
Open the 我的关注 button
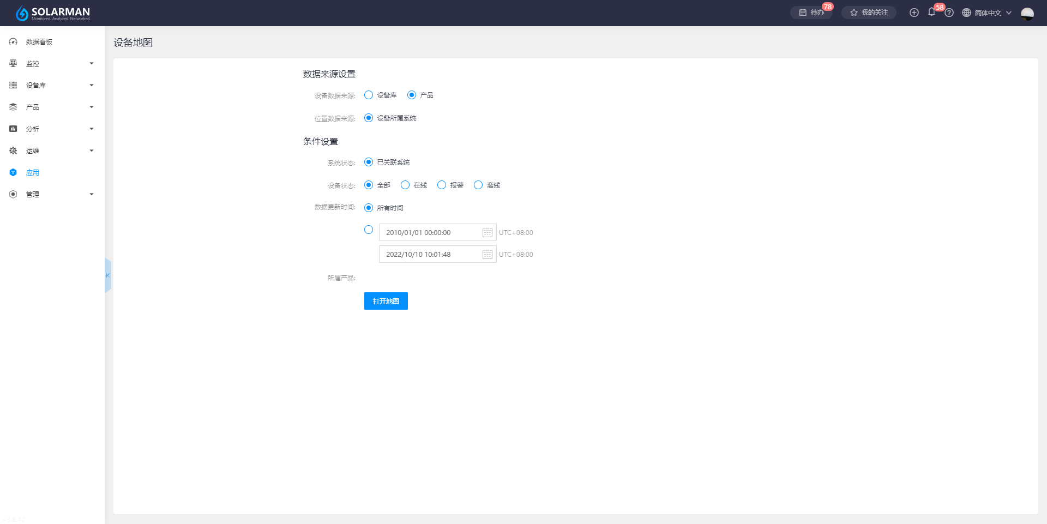(869, 13)
